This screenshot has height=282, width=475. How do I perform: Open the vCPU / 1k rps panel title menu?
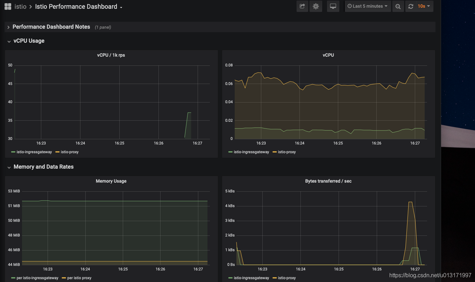pyautogui.click(x=111, y=55)
